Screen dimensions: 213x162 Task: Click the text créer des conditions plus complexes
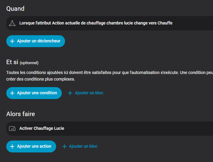41,79
